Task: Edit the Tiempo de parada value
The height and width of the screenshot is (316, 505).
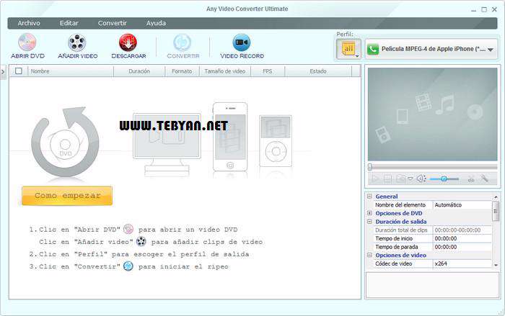Action: tap(462, 247)
